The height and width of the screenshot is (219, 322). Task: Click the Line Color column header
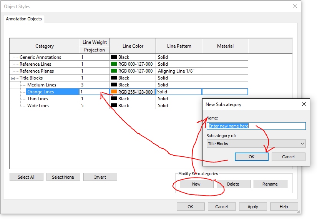pyautogui.click(x=133, y=46)
